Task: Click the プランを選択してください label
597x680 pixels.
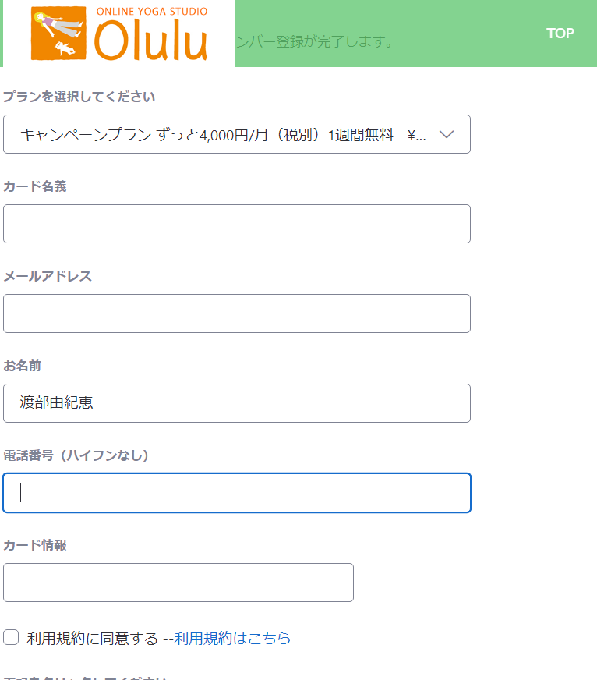Action: 79,97
